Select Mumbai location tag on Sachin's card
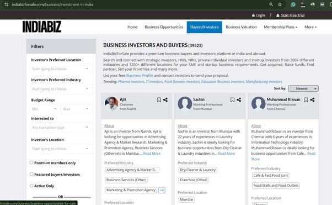Screen dimensions: 332x205 tap(186, 199)
